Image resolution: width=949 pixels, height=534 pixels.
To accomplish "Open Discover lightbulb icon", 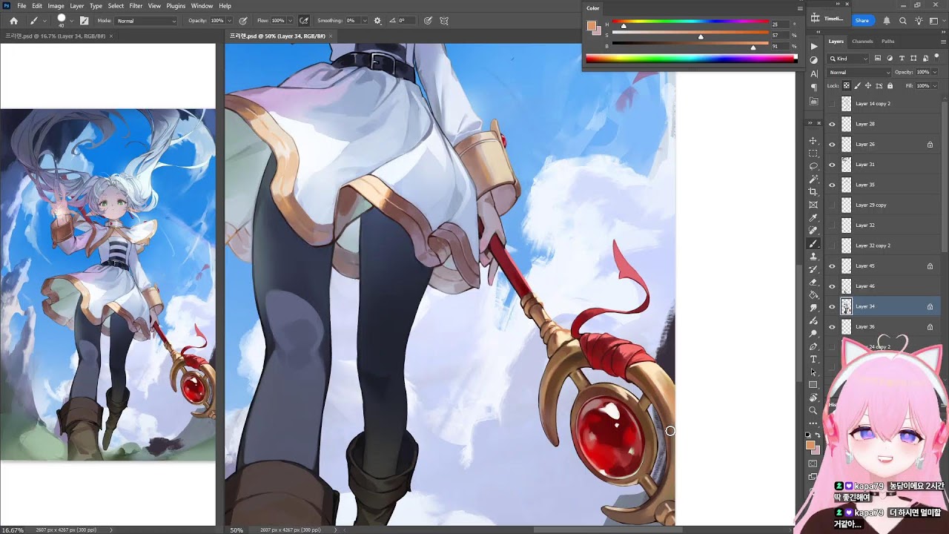I will pos(918,21).
